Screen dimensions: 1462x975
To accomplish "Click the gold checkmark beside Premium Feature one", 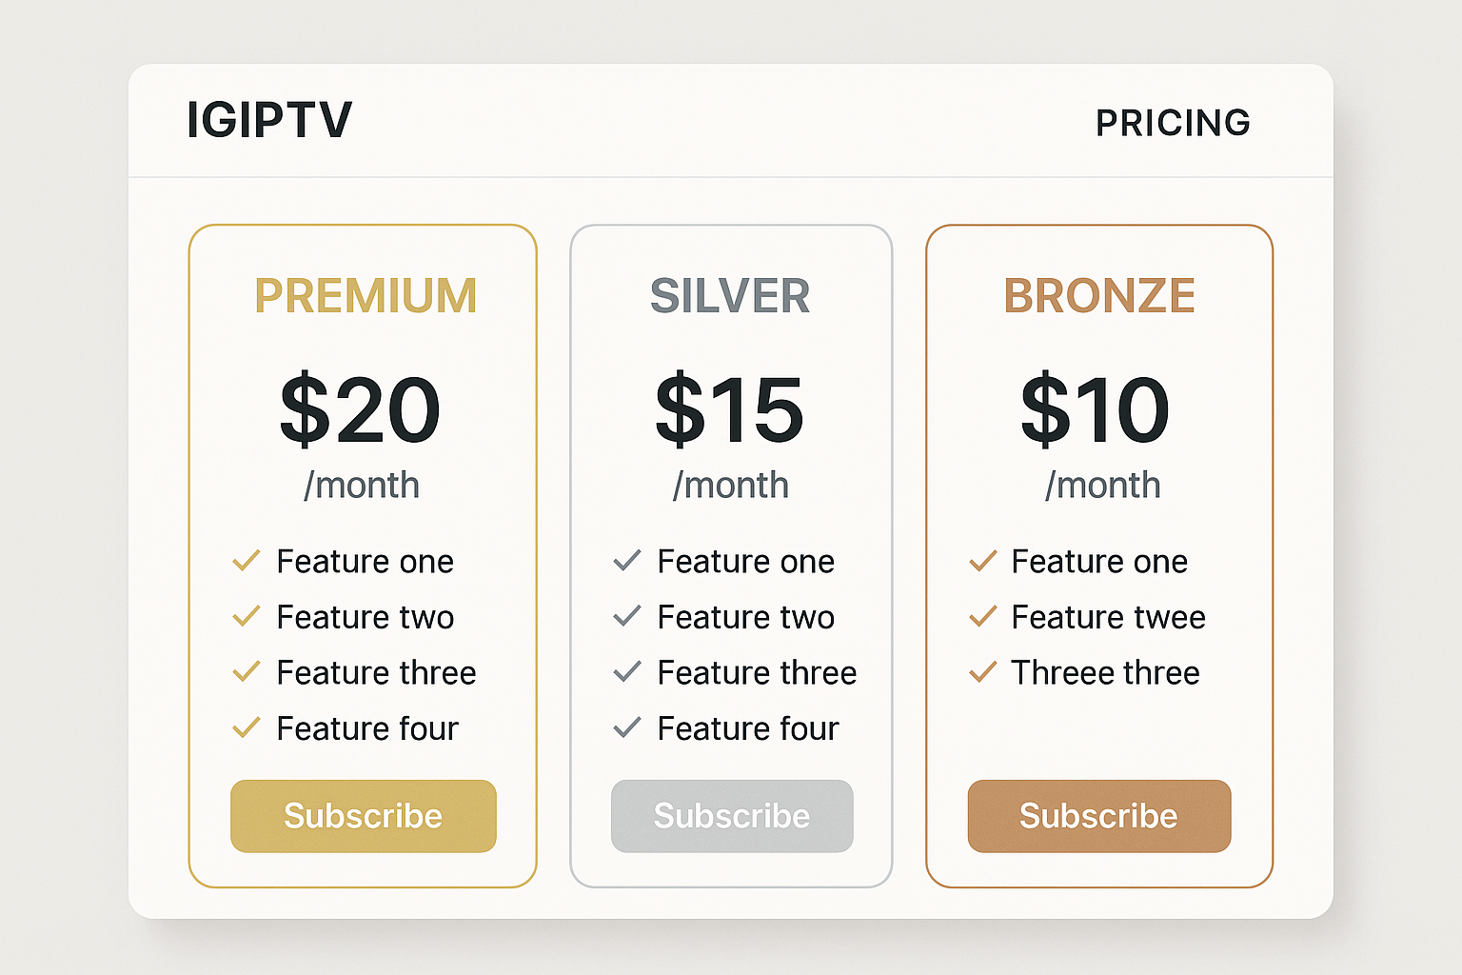I will coord(247,561).
